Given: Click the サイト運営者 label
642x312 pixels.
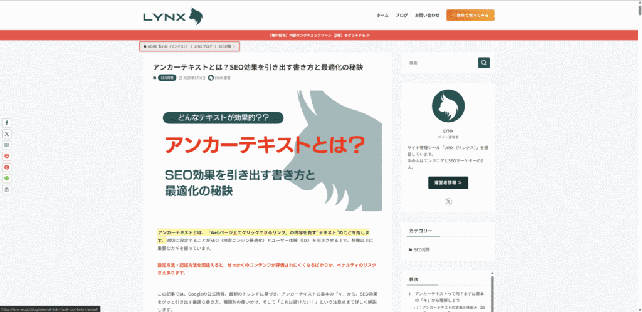Looking at the screenshot, I should tap(448, 137).
